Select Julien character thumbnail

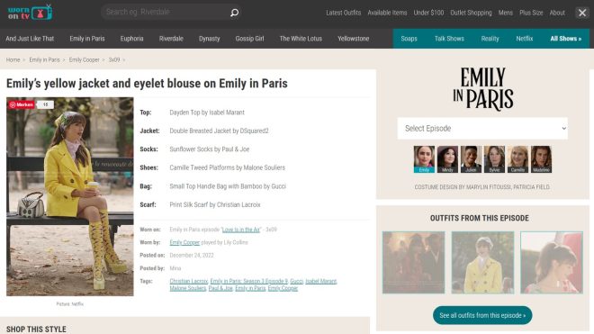471,159
